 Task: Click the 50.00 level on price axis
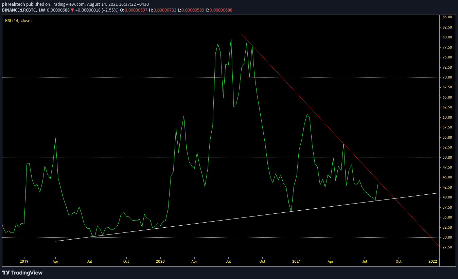pos(447,157)
